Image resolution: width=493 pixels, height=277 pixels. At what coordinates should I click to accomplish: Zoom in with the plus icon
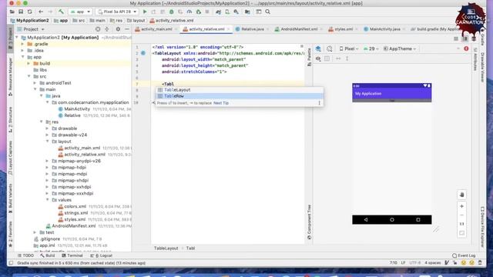461,206
